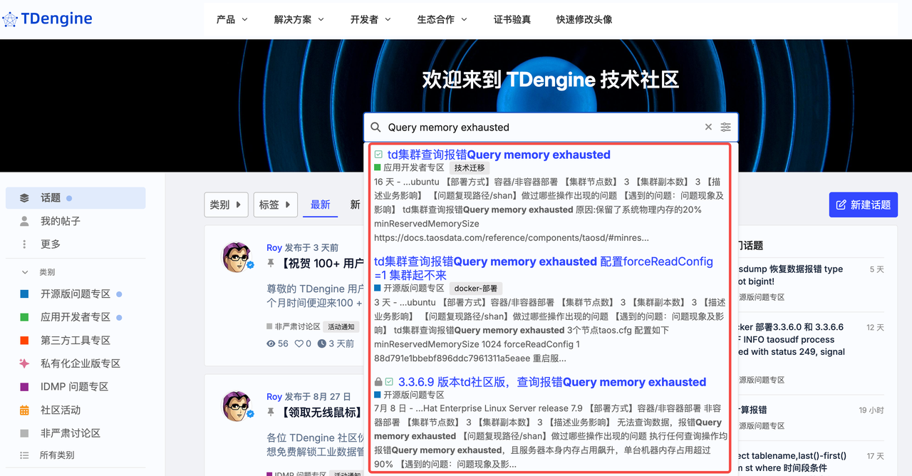Open the 证书验真 link in top navigation
Viewport: 912px width, 476px height.
tap(512, 19)
